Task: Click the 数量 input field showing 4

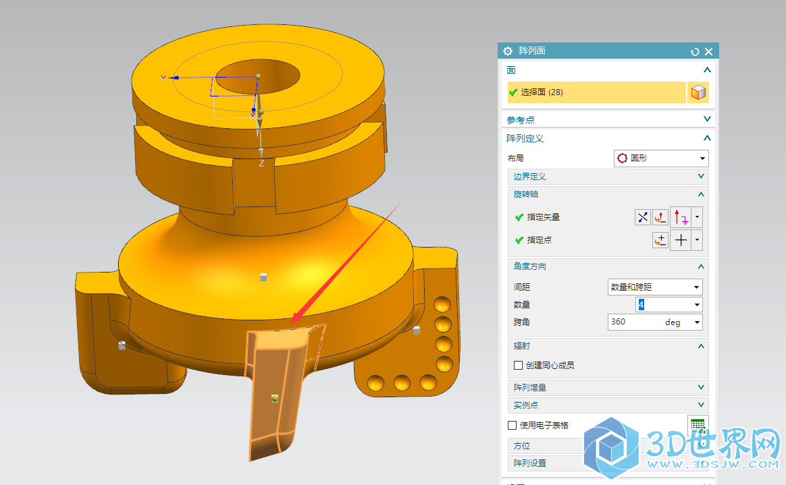Action: point(663,304)
